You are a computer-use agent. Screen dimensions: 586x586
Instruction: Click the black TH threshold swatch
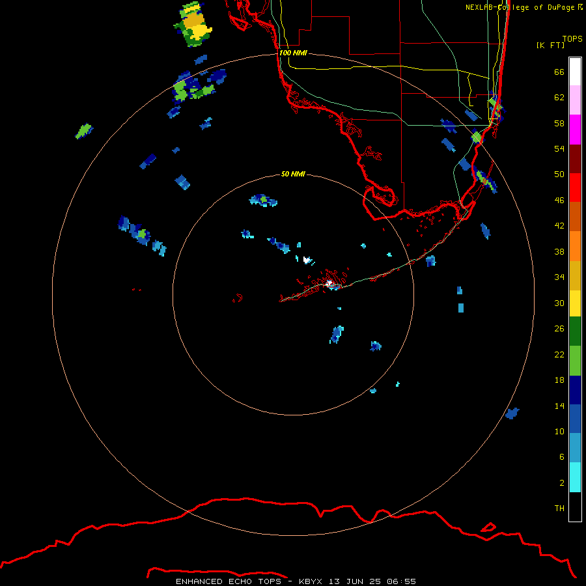(x=575, y=507)
